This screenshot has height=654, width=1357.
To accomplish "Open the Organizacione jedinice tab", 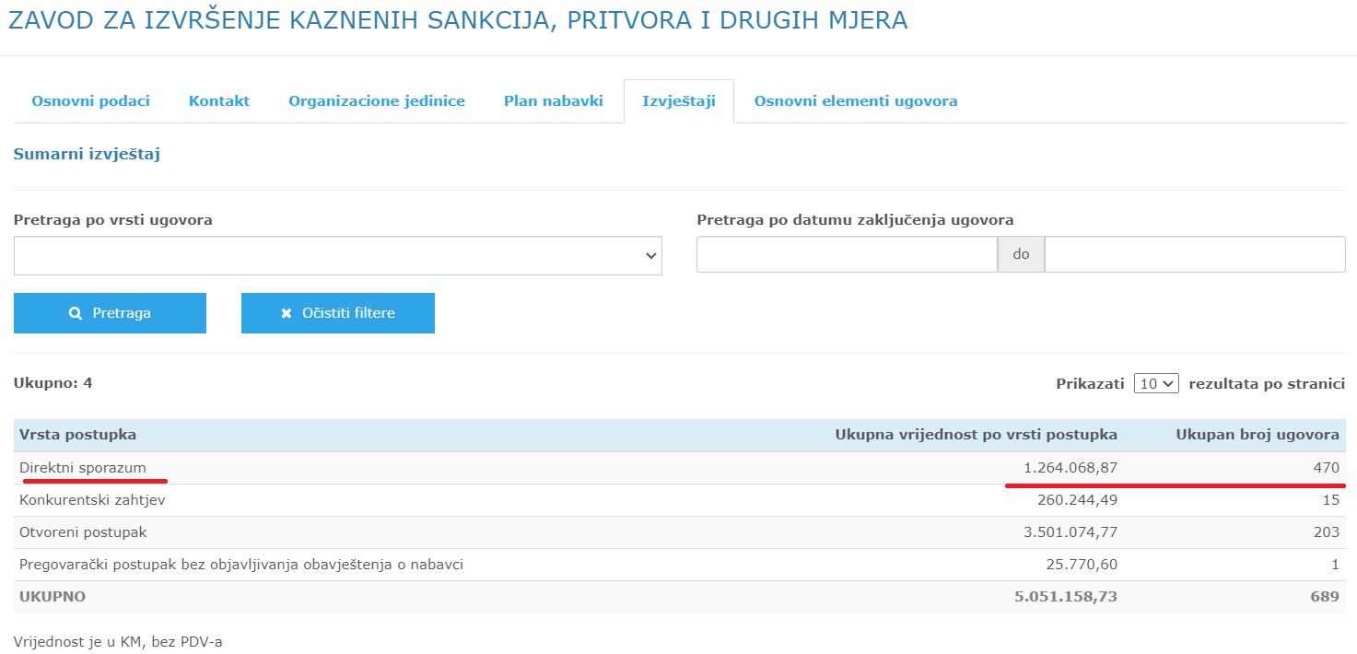I will coord(377,101).
